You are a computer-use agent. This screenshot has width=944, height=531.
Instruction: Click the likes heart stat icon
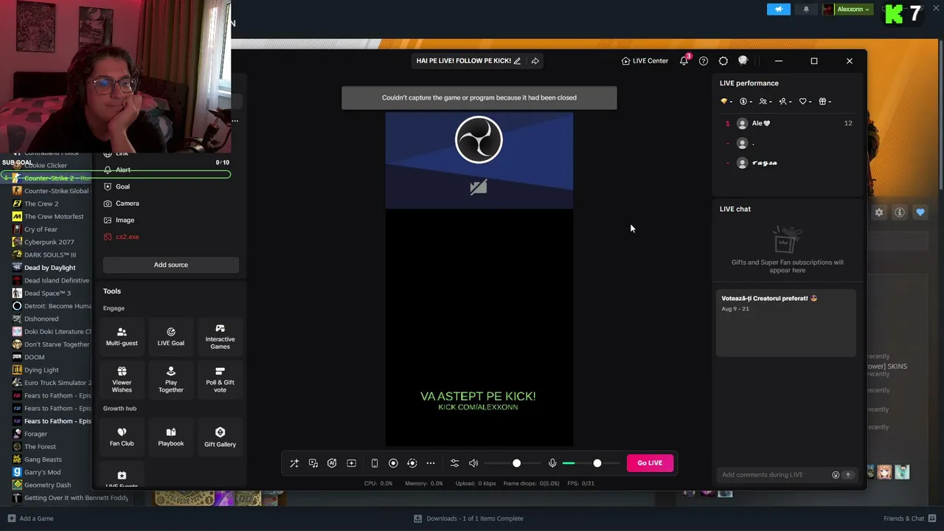805,102
